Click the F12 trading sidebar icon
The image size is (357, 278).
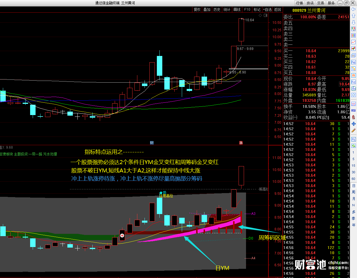354,82
